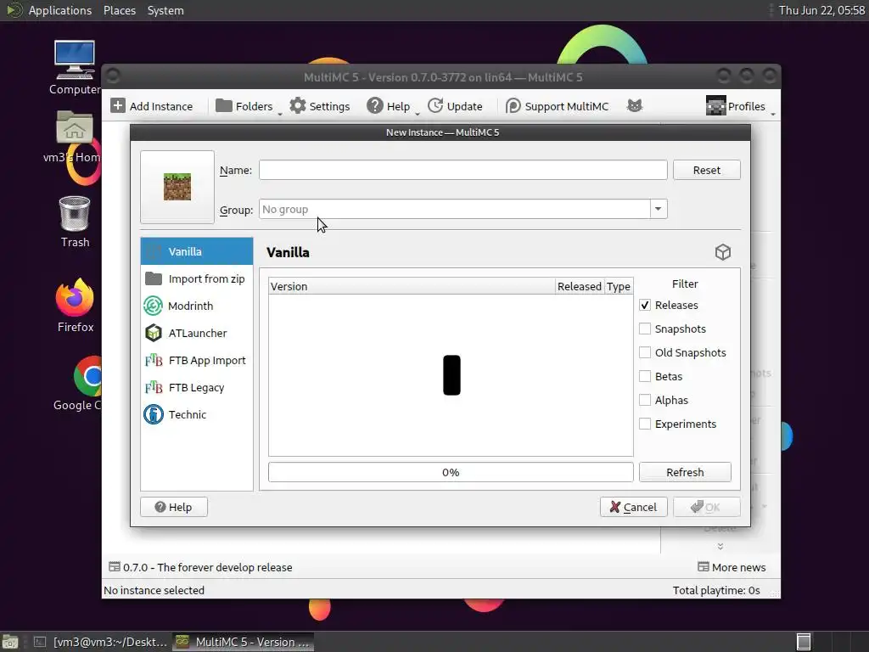The height and width of the screenshot is (652, 869).
Task: Launch Firefox from desktop icon
Action: tap(75, 305)
